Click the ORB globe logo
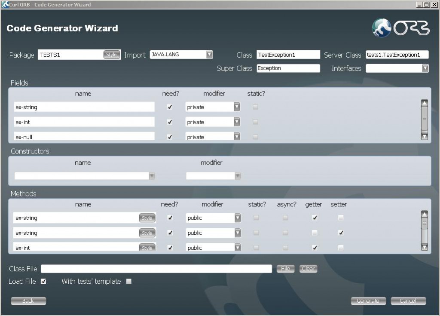This screenshot has height=316, width=440. [x=382, y=28]
